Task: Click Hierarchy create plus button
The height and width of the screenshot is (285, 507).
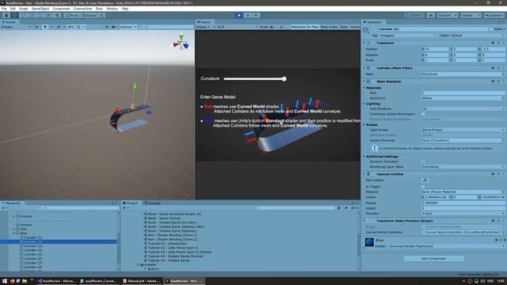Action: (3, 208)
